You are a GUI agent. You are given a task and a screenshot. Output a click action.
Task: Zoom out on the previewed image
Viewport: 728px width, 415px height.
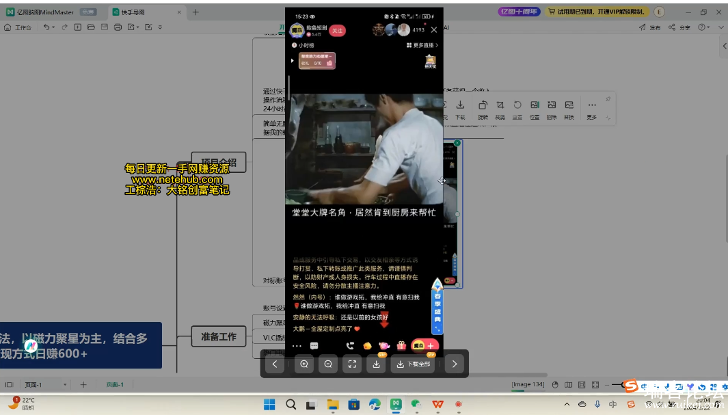point(328,364)
